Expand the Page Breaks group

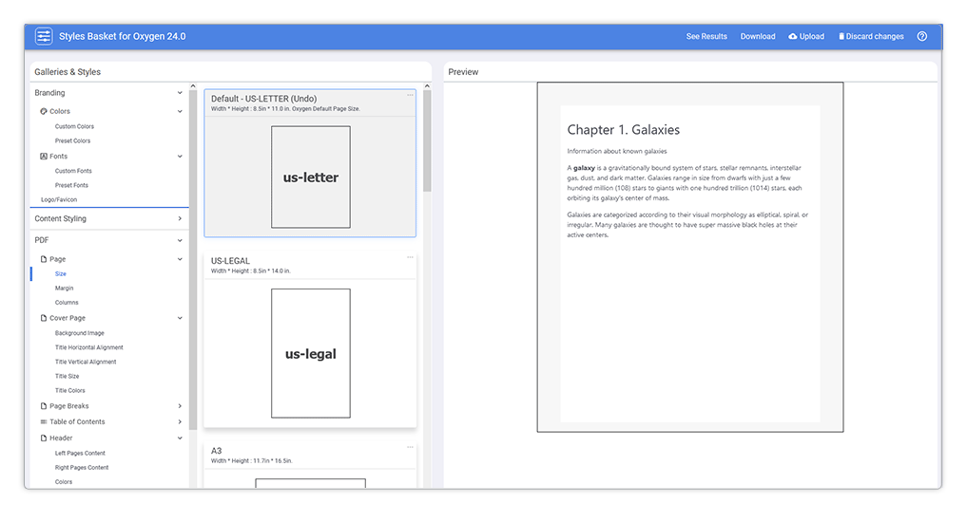(180, 406)
